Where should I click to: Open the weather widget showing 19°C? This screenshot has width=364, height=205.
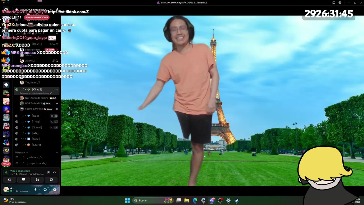[14, 200]
